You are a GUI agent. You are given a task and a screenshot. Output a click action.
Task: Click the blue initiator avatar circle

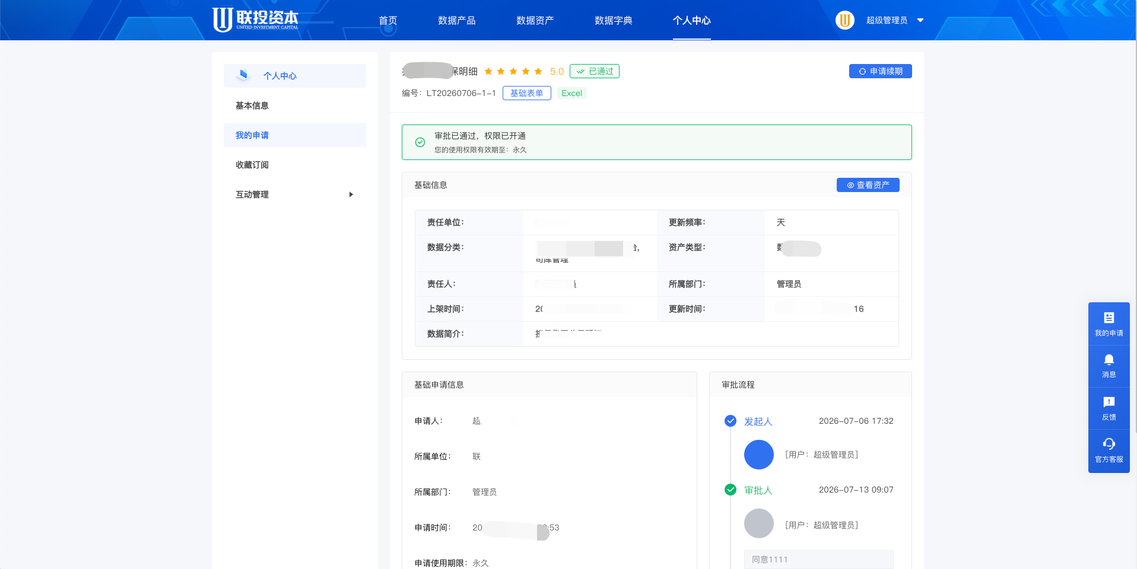point(759,455)
